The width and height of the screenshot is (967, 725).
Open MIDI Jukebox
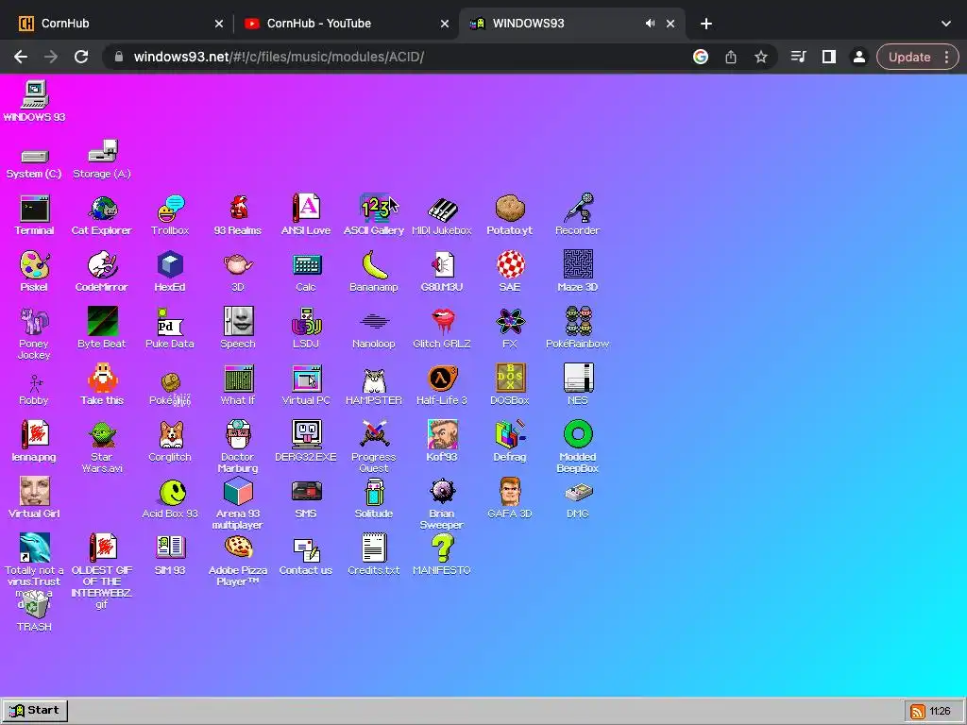[x=442, y=215]
